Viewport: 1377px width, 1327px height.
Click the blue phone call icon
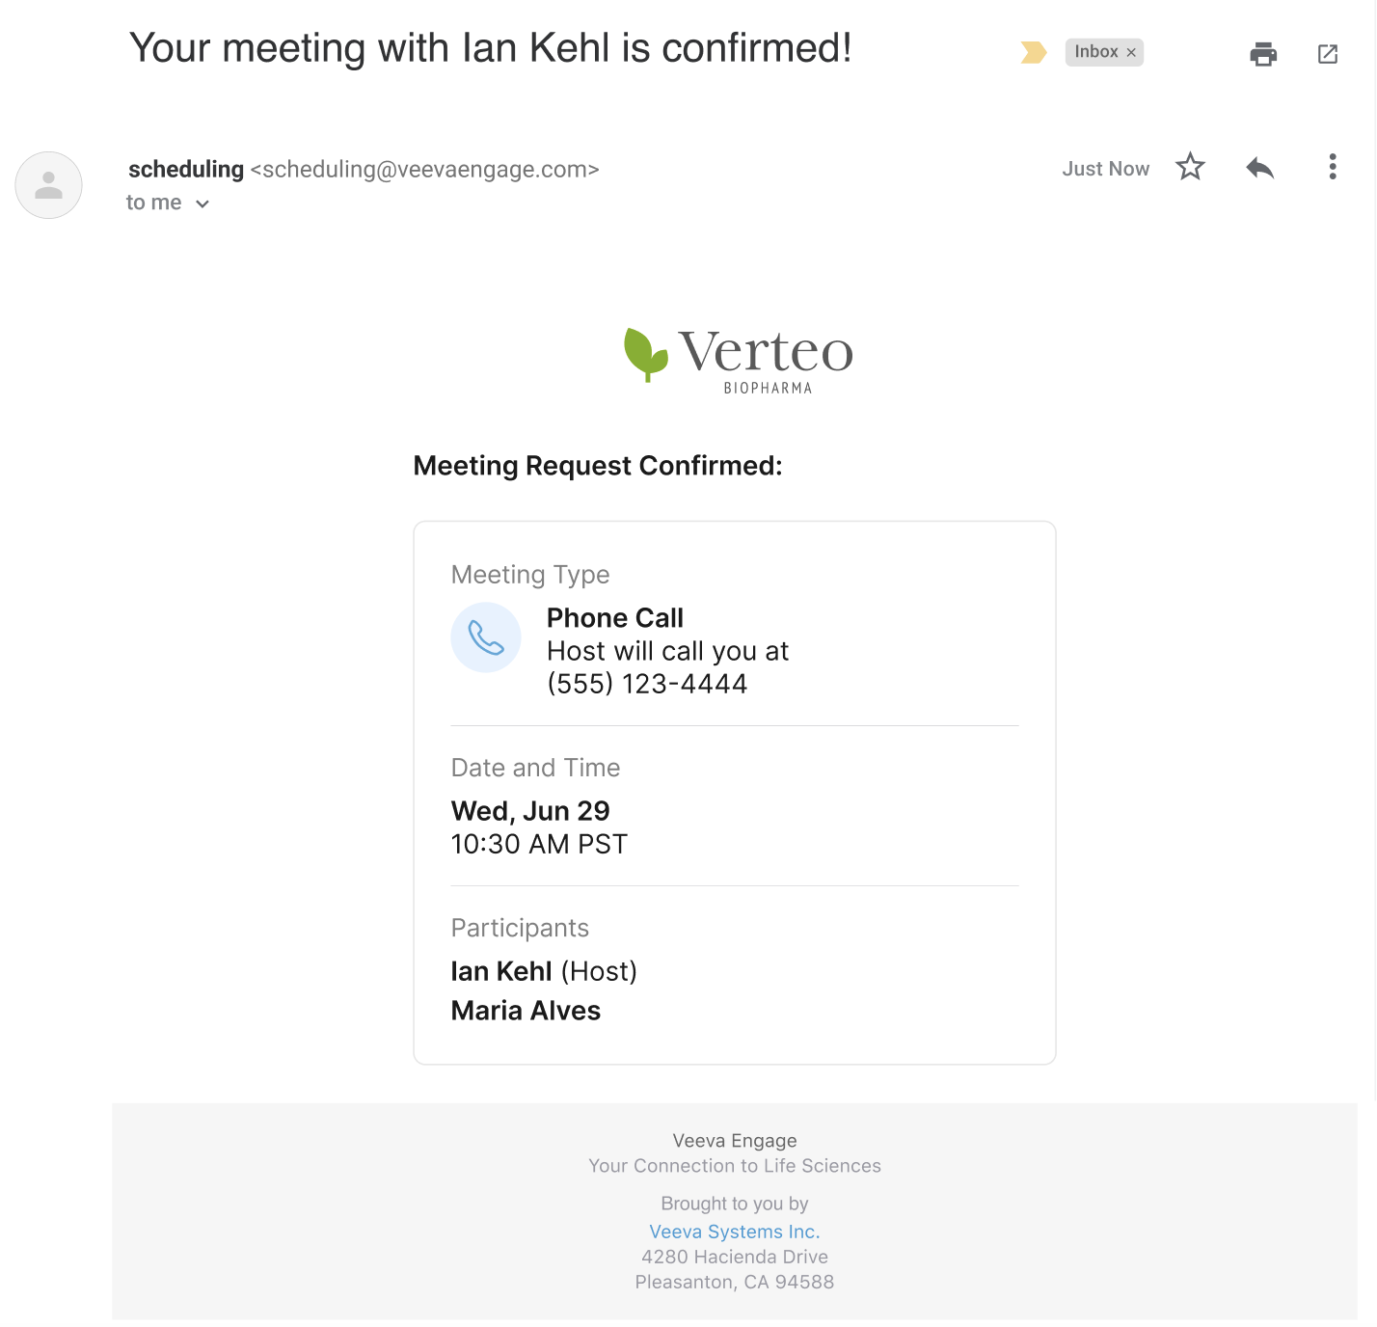pyautogui.click(x=486, y=637)
